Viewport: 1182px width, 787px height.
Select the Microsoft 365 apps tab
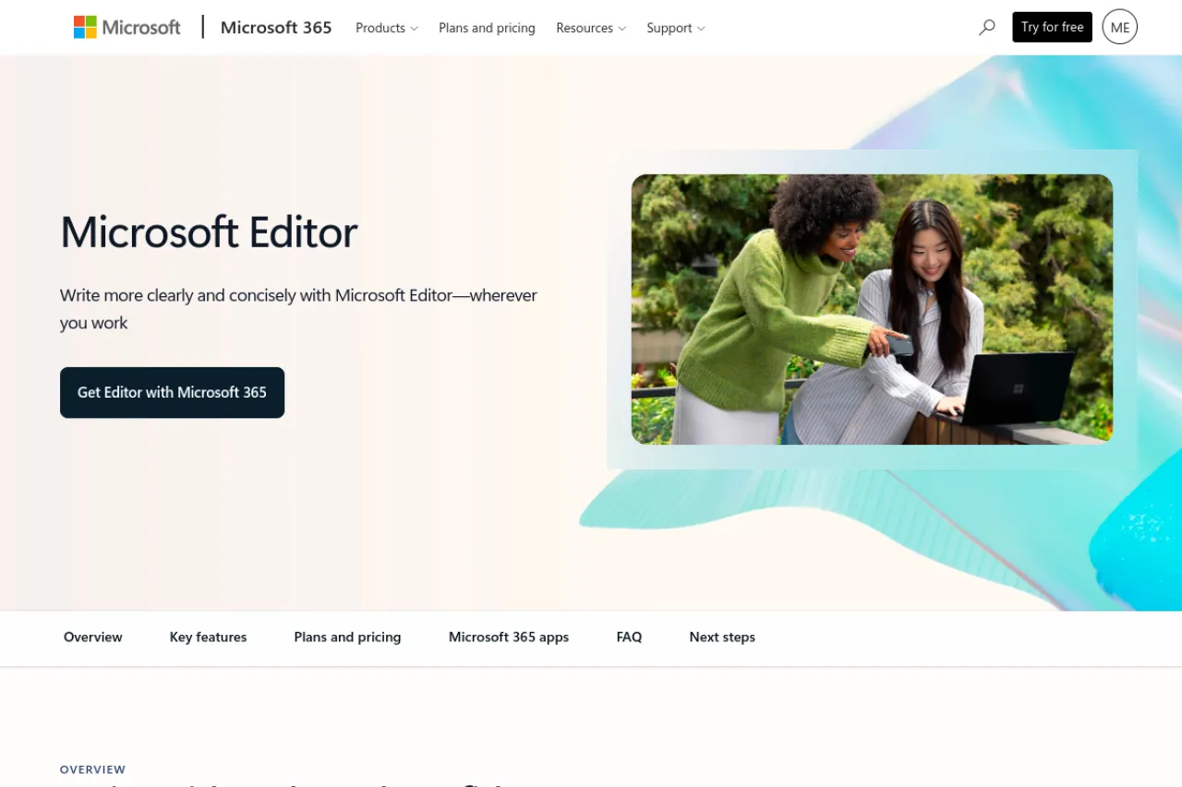509,638
